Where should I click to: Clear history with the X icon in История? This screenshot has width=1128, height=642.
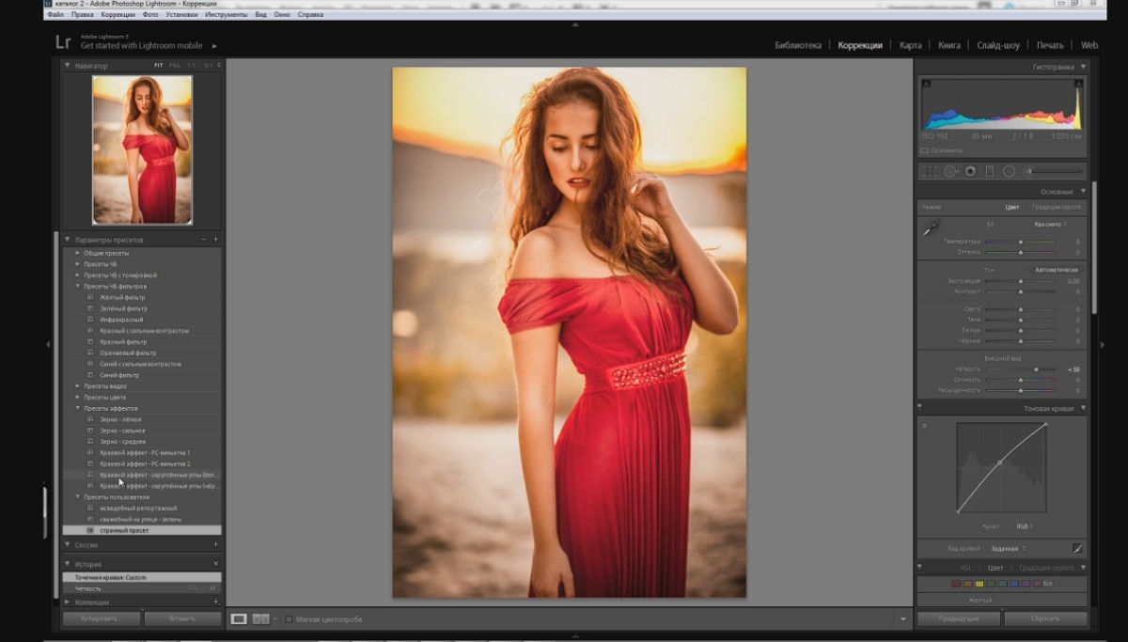215,564
